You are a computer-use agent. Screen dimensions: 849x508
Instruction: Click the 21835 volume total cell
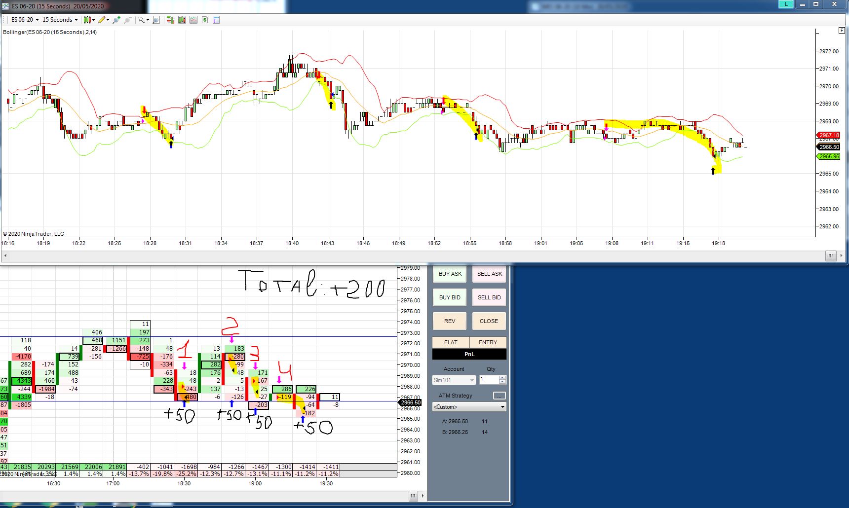[x=22, y=467]
